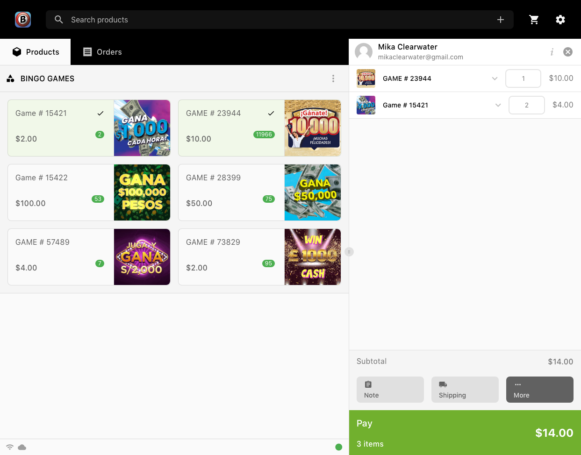Click the cloud sync status icon
The width and height of the screenshot is (581, 455).
point(22,447)
